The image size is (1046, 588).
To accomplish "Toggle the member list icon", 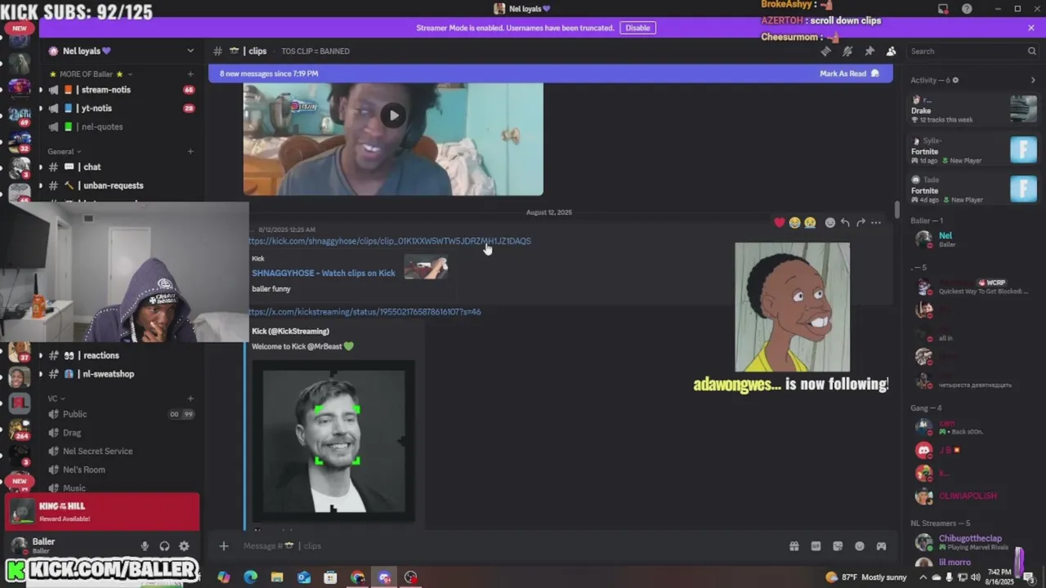I will [891, 51].
